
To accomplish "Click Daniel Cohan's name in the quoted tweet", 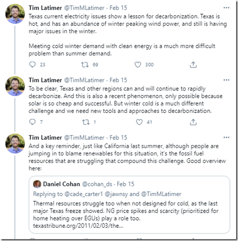I will [61, 184].
